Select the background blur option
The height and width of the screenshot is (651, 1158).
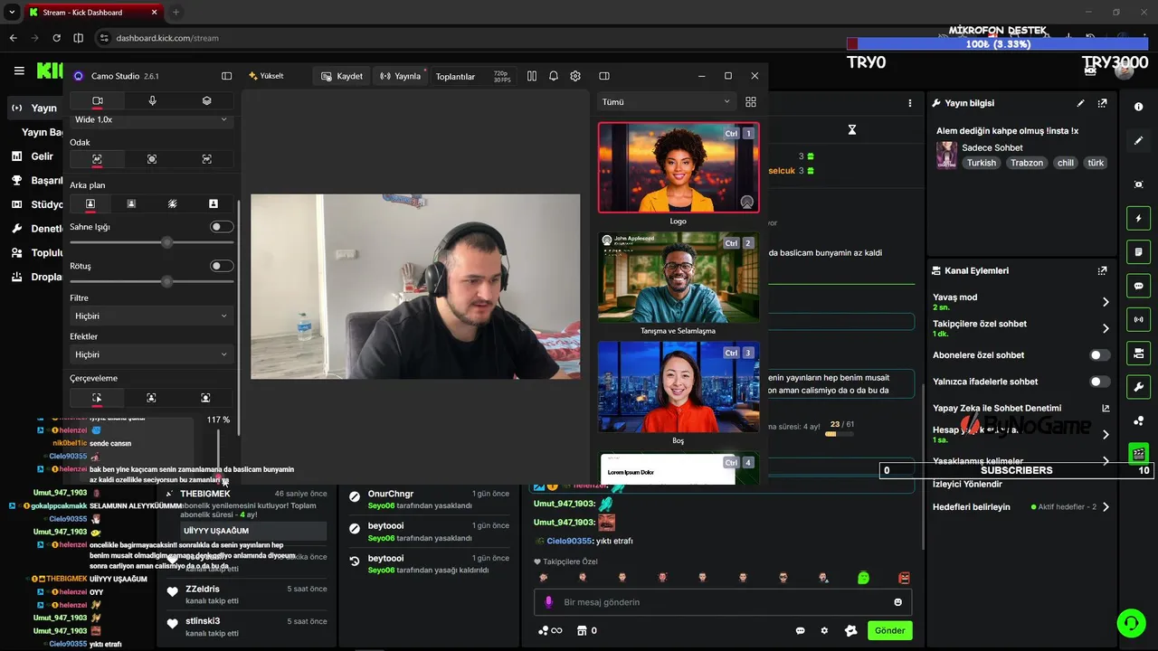(172, 204)
